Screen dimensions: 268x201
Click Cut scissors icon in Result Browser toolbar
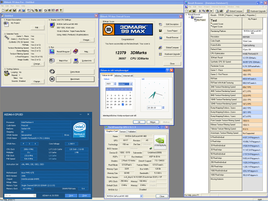pyautogui.click(x=200, y=11)
